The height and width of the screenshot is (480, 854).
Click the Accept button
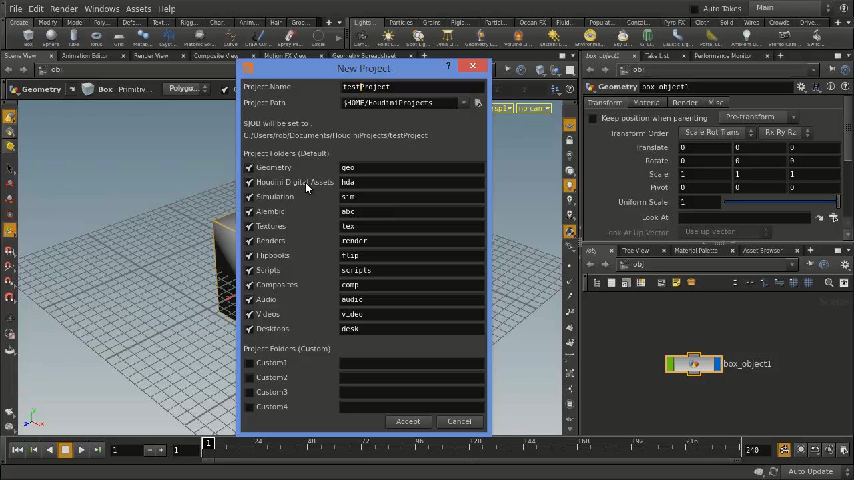[x=408, y=421]
